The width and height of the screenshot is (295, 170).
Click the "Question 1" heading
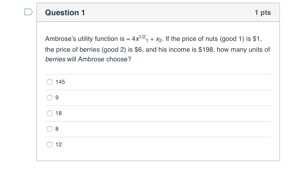coord(65,13)
